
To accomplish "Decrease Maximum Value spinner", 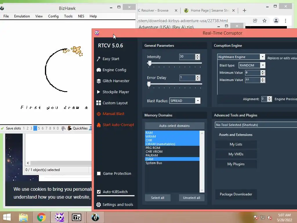I will pos(262,81).
